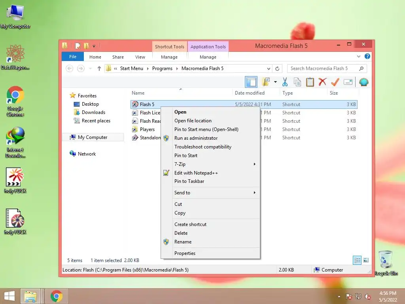Choose Properties in context menu
The image size is (405, 304).
point(210,253)
